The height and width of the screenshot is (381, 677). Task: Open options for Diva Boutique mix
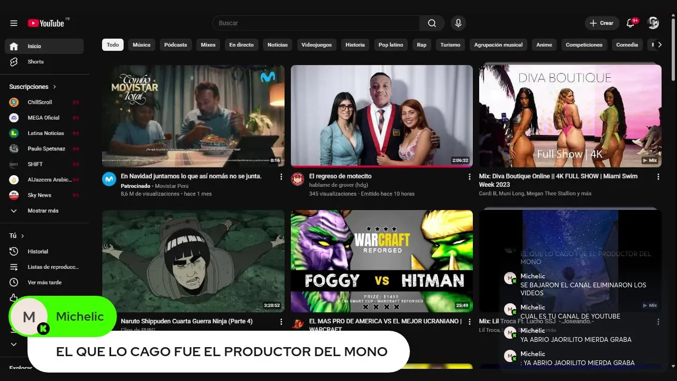(x=658, y=177)
